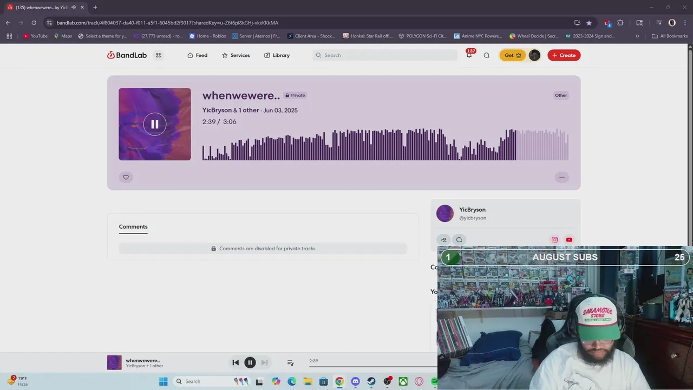Open a new browser tab

pyautogui.click(x=95, y=8)
